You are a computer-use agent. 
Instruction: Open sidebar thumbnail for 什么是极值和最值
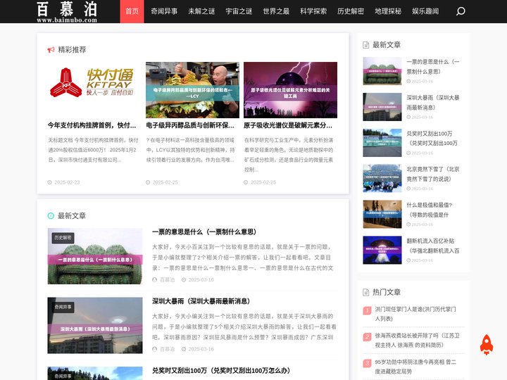[x=382, y=214]
